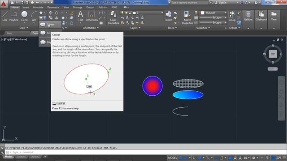Click the Move tool icon
The height and width of the screenshot is (161, 287).
click(51, 13)
